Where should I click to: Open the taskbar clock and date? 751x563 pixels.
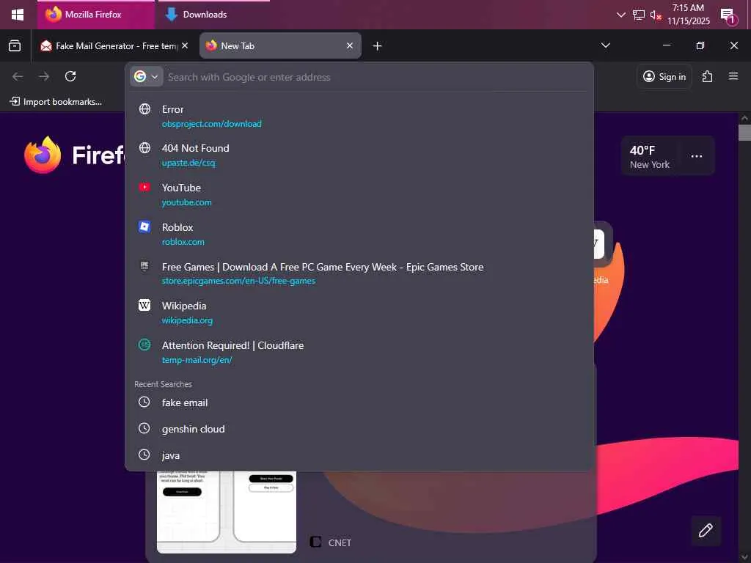click(688, 15)
